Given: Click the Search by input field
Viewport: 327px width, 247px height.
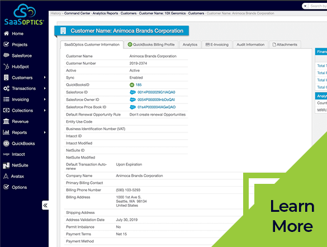Looking at the screenshot, I should tap(318, 6).
